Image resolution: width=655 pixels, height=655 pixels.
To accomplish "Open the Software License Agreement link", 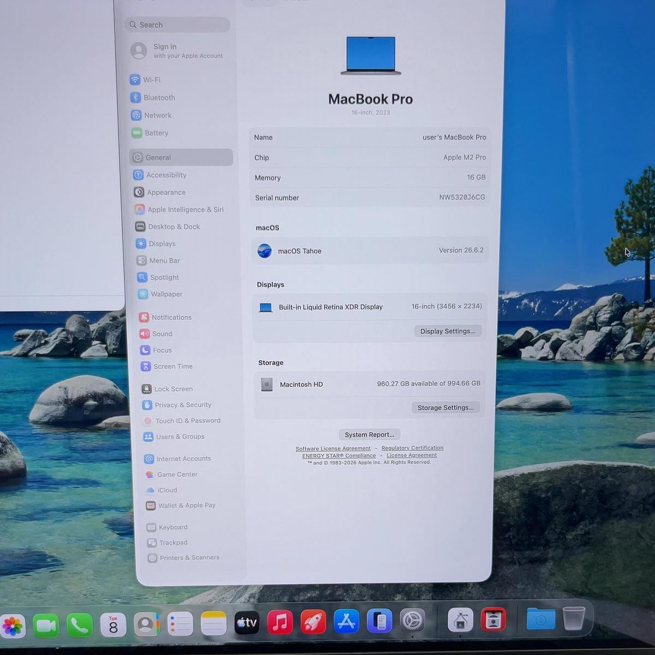I will 333,449.
